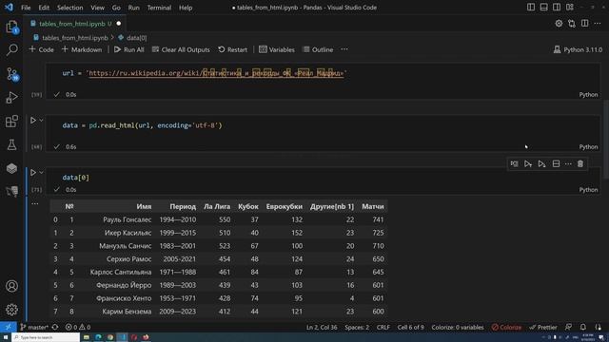This screenshot has width=609, height=342.
Task: Execute above cells icon in cell toolbar
Action: tap(528, 163)
